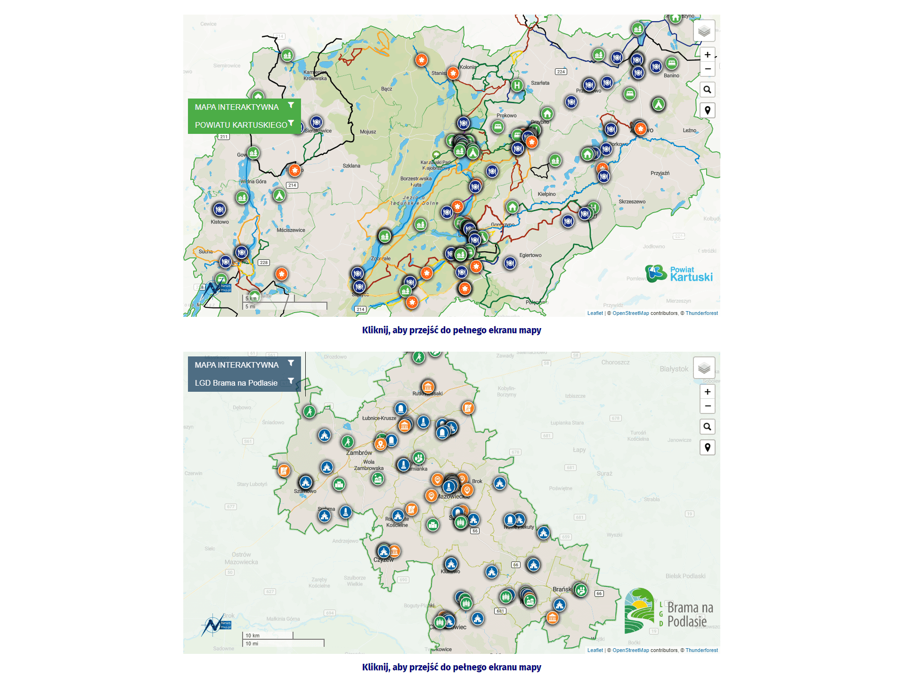The width and height of the screenshot is (904, 685).
Task: Select the orange museum marker southeast of Brańsk
Action: coord(553,617)
